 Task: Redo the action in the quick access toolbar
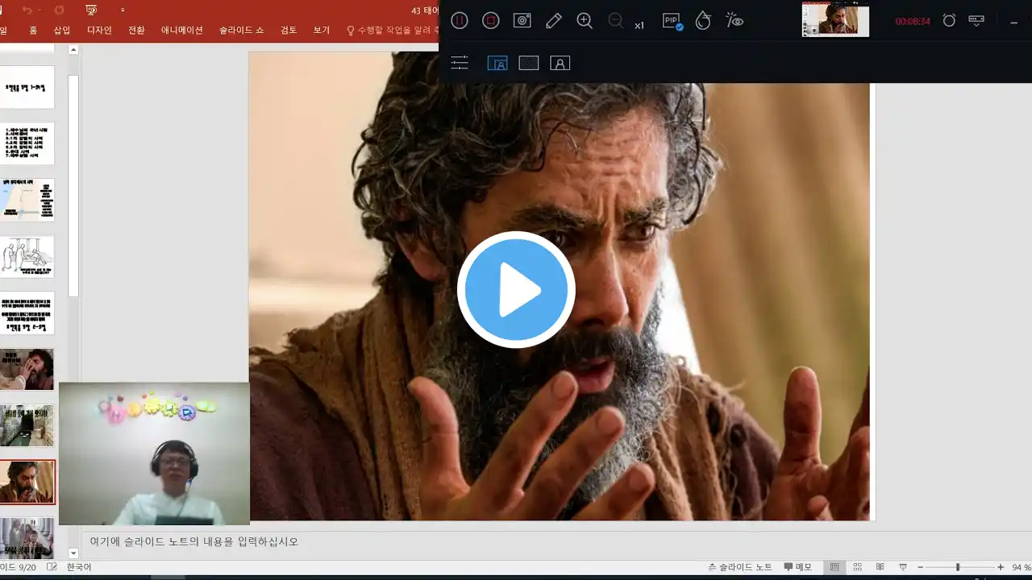click(x=59, y=10)
